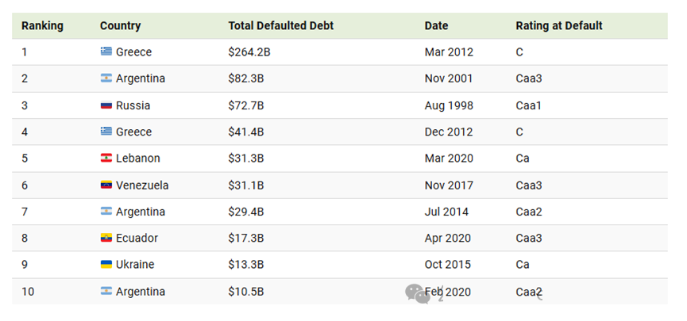The width and height of the screenshot is (687, 321).
Task: Select the $264.2B debt value
Action: pyautogui.click(x=249, y=52)
